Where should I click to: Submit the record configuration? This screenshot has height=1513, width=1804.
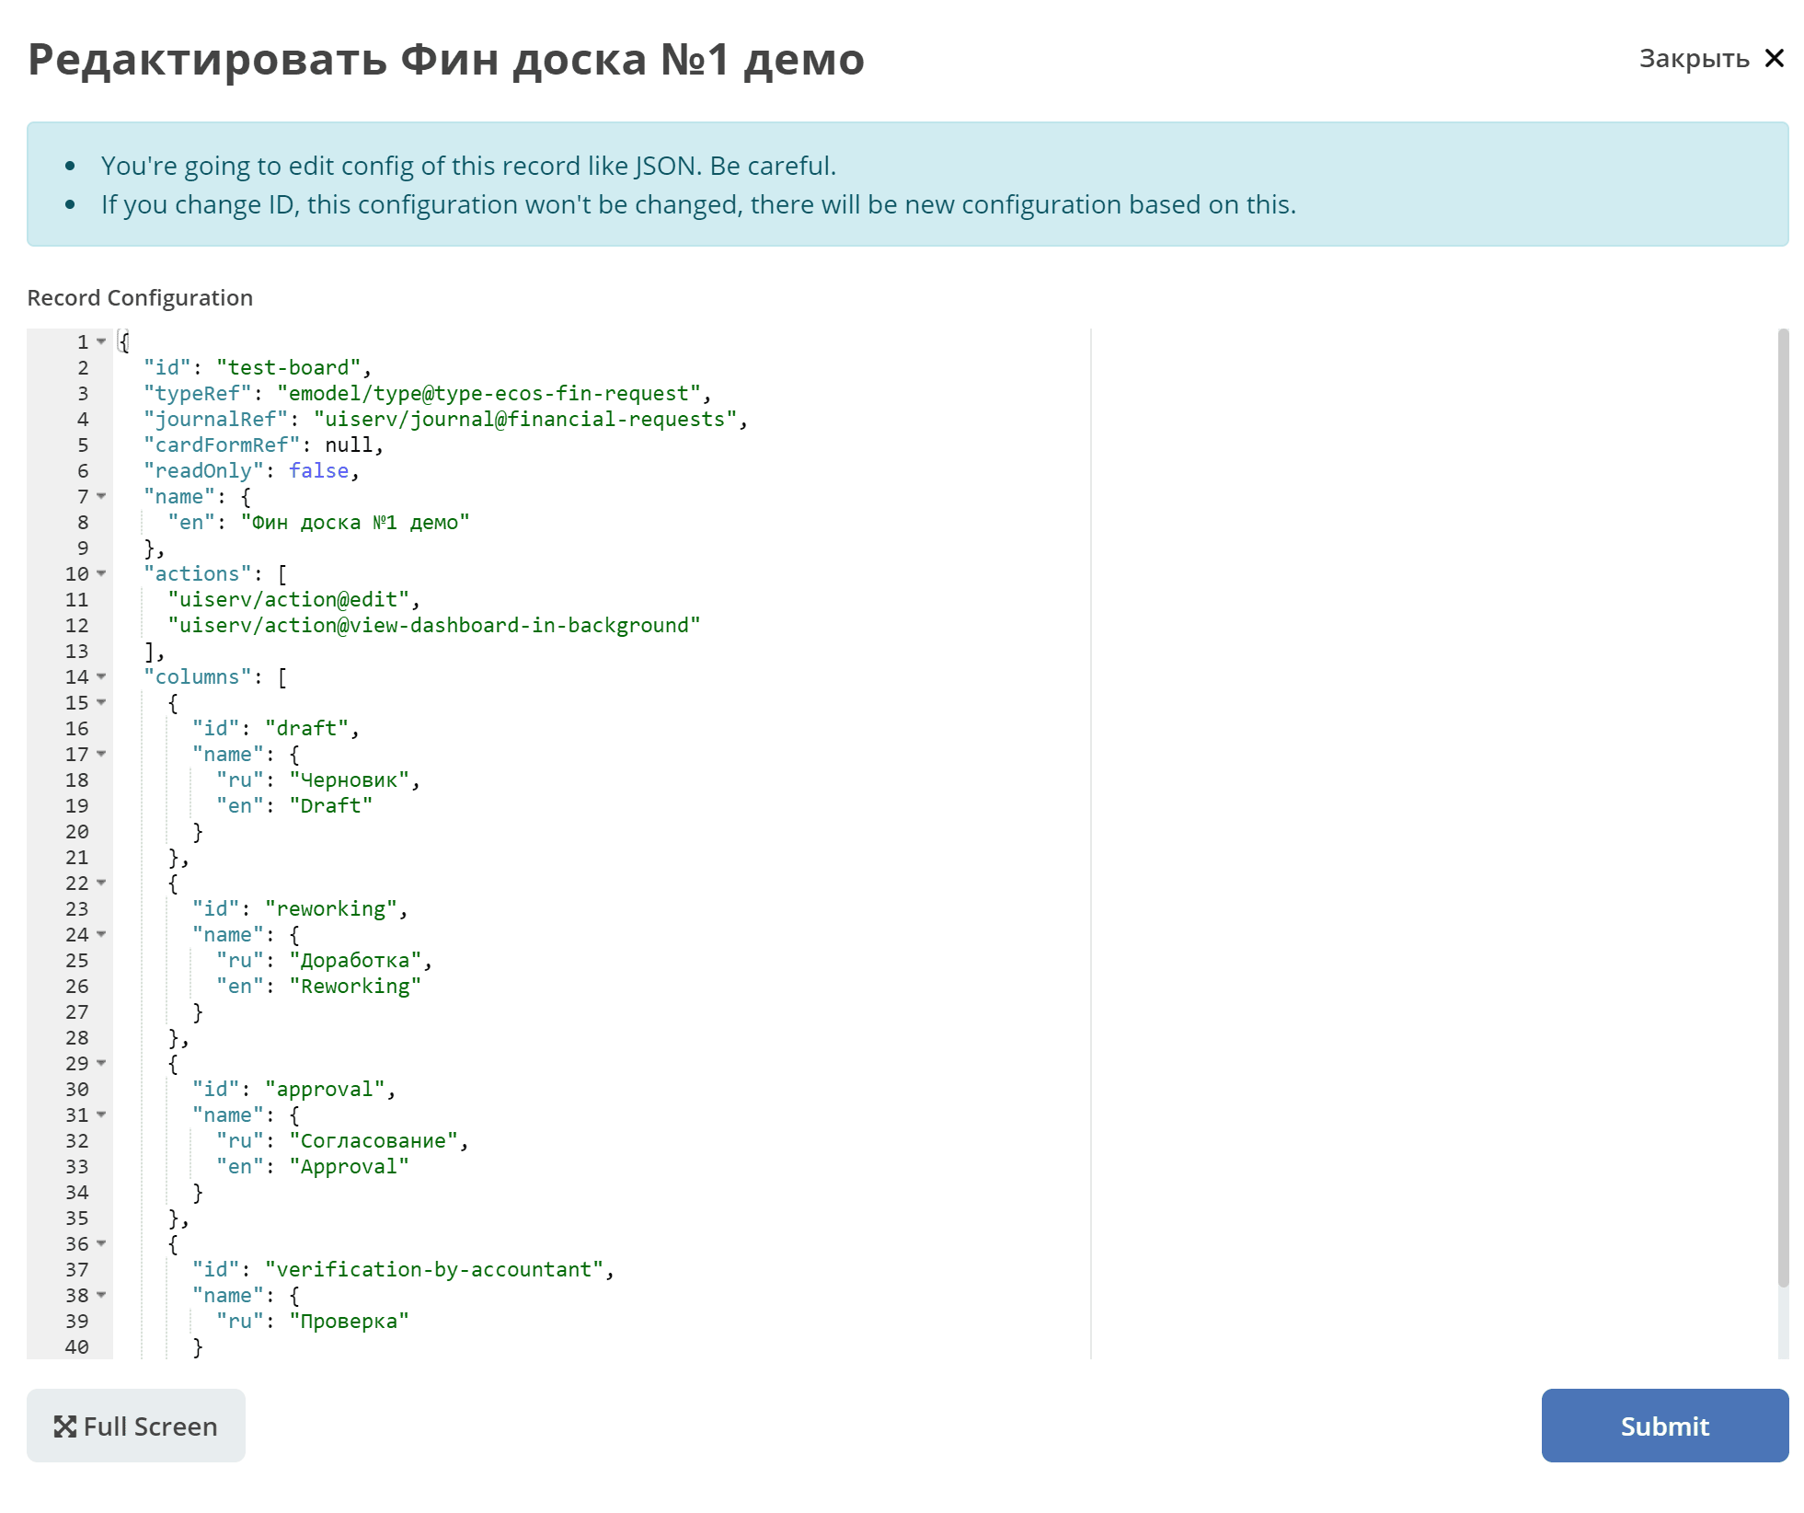click(x=1664, y=1426)
